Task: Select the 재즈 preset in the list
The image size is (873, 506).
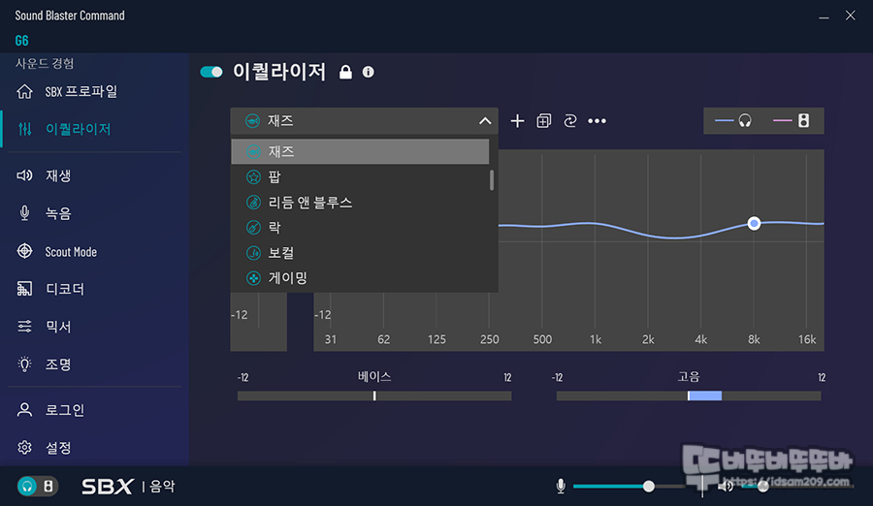Action: [x=360, y=151]
